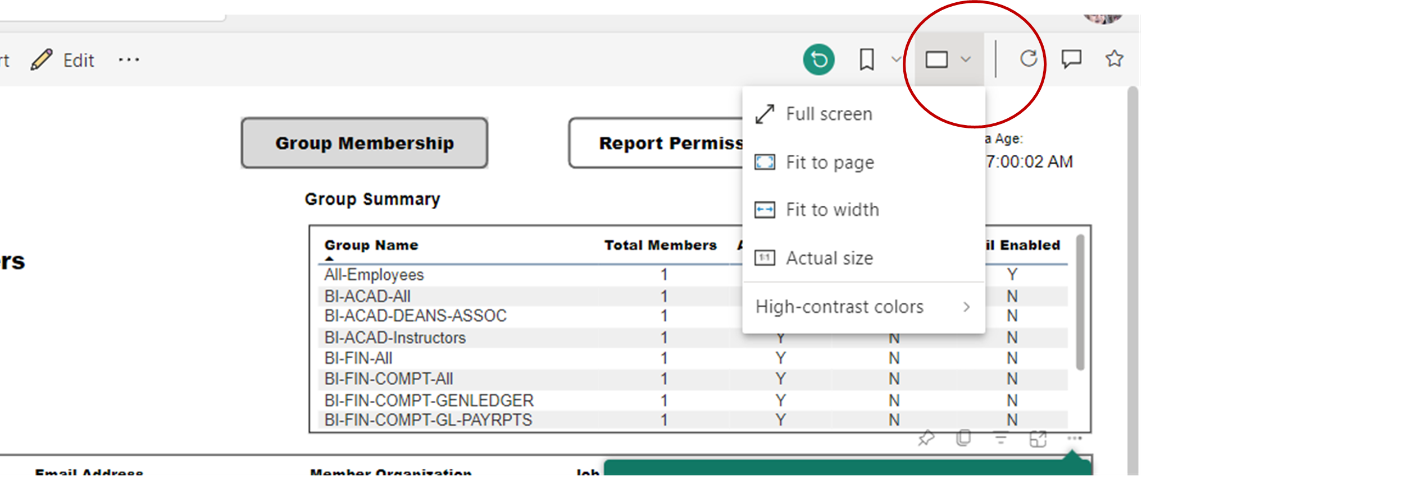
Task: Sort by Group Name column header
Action: [x=371, y=245]
